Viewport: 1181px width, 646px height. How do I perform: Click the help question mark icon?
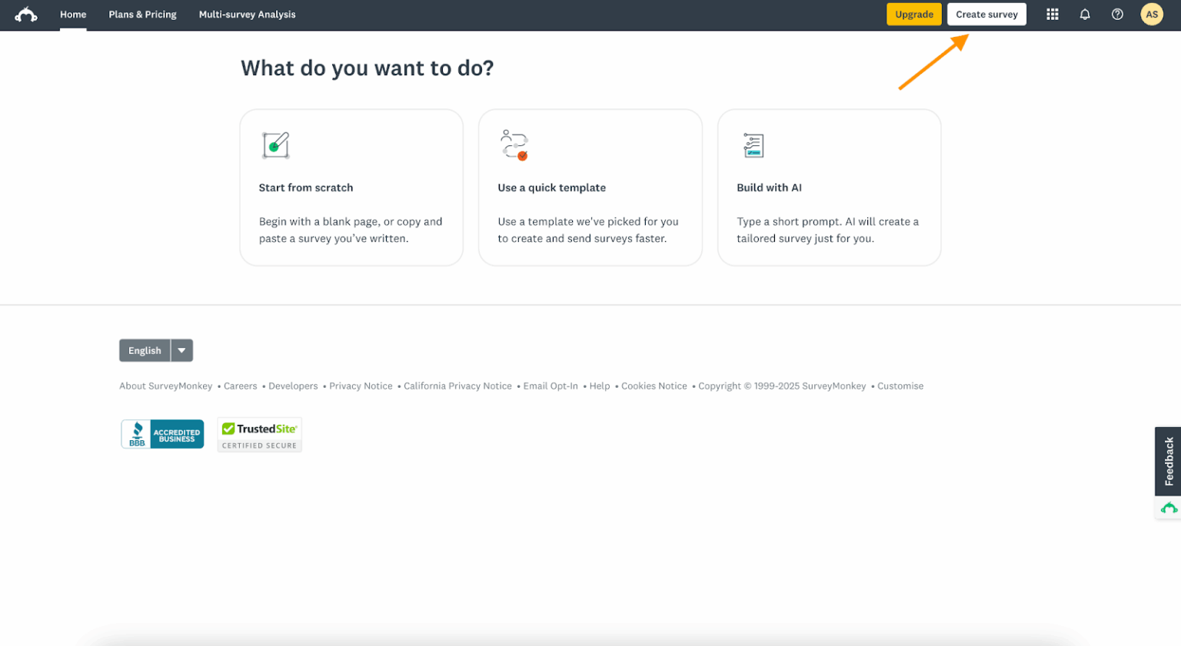point(1117,14)
